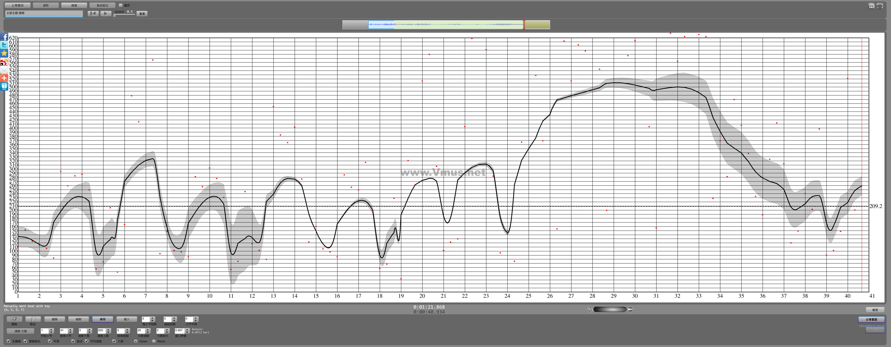This screenshot has height=347, width=891.
Task: Click the music title text field
Action: [x=44, y=13]
